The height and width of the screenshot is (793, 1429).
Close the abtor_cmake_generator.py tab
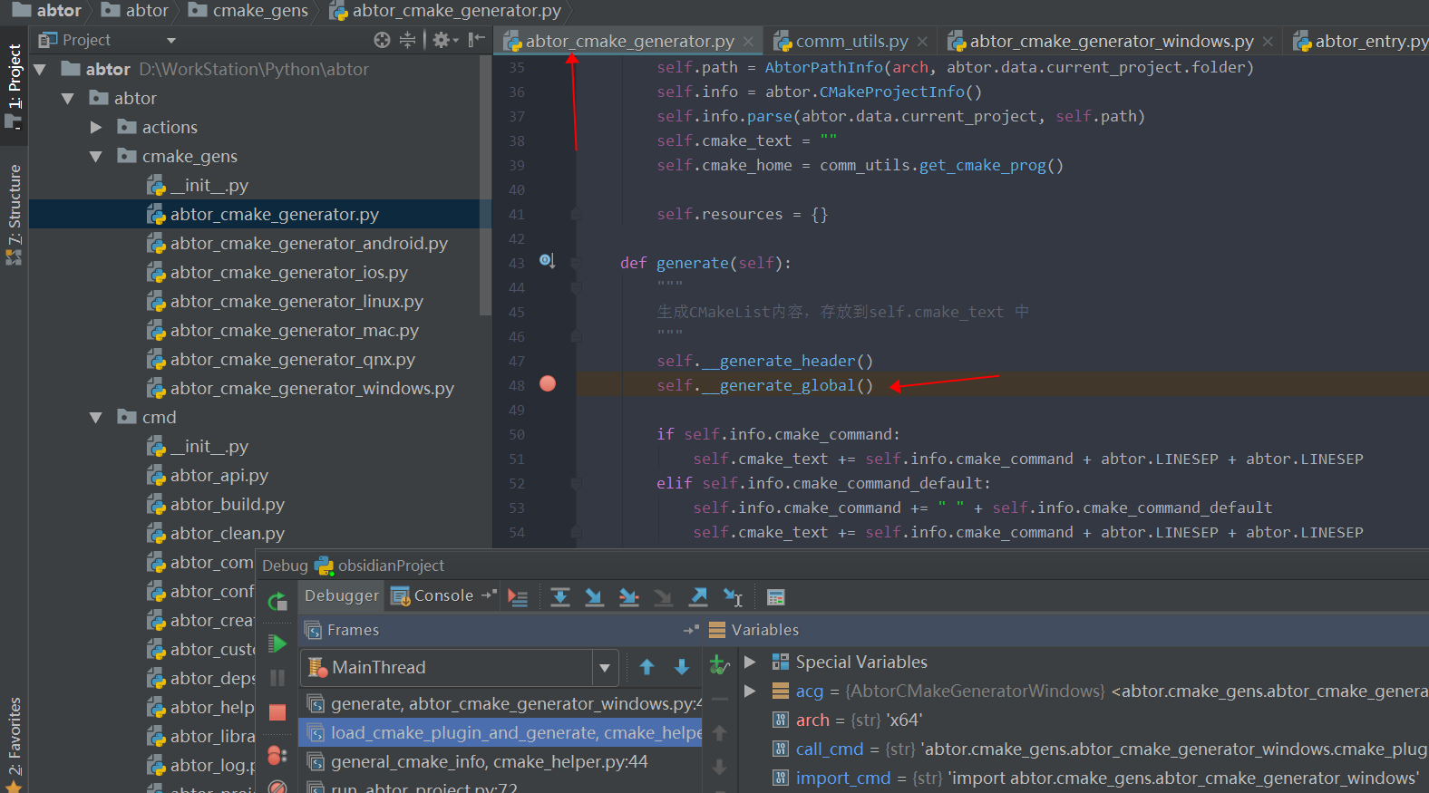point(748,42)
